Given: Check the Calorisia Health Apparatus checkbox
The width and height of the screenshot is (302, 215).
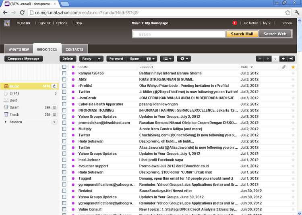Looking at the screenshot, I should (x=64, y=104).
